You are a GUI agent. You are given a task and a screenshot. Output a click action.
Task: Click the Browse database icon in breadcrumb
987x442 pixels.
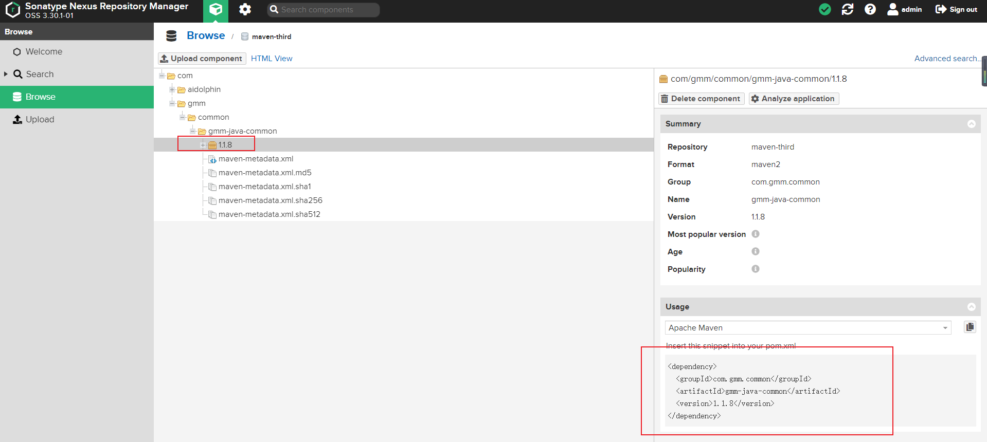point(171,35)
